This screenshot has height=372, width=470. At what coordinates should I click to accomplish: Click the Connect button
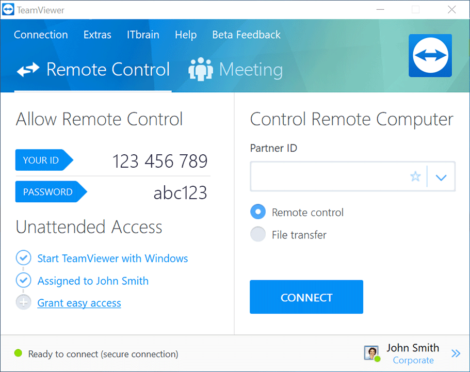pyautogui.click(x=306, y=297)
